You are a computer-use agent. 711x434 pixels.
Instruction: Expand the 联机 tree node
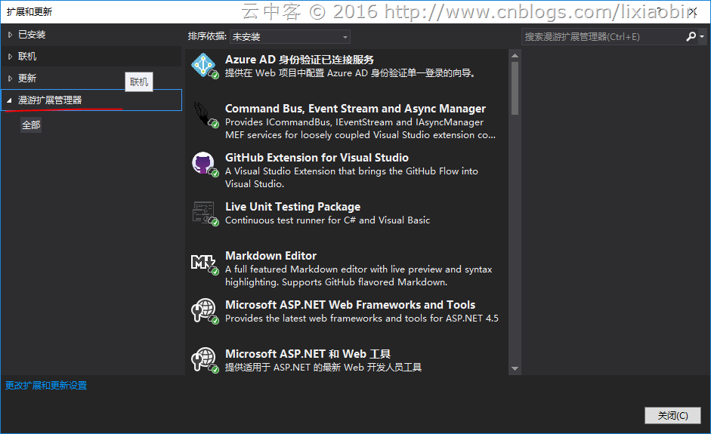coord(10,56)
